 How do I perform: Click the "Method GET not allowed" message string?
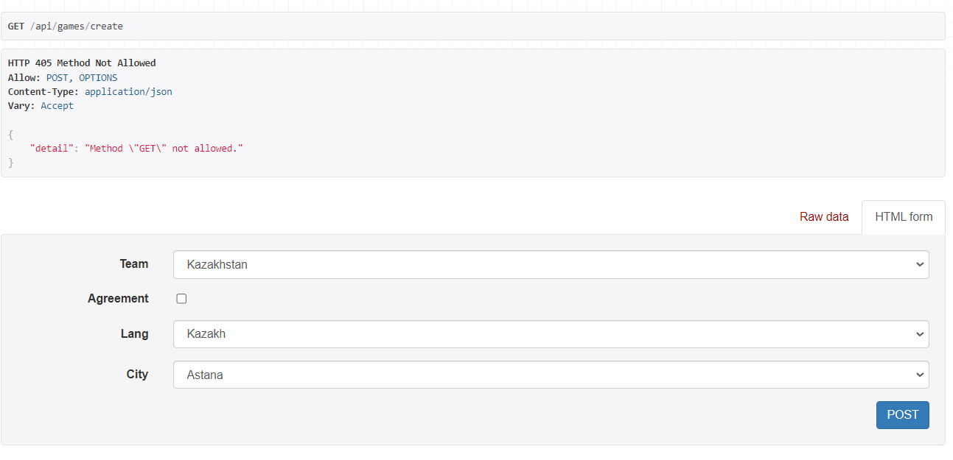click(164, 148)
